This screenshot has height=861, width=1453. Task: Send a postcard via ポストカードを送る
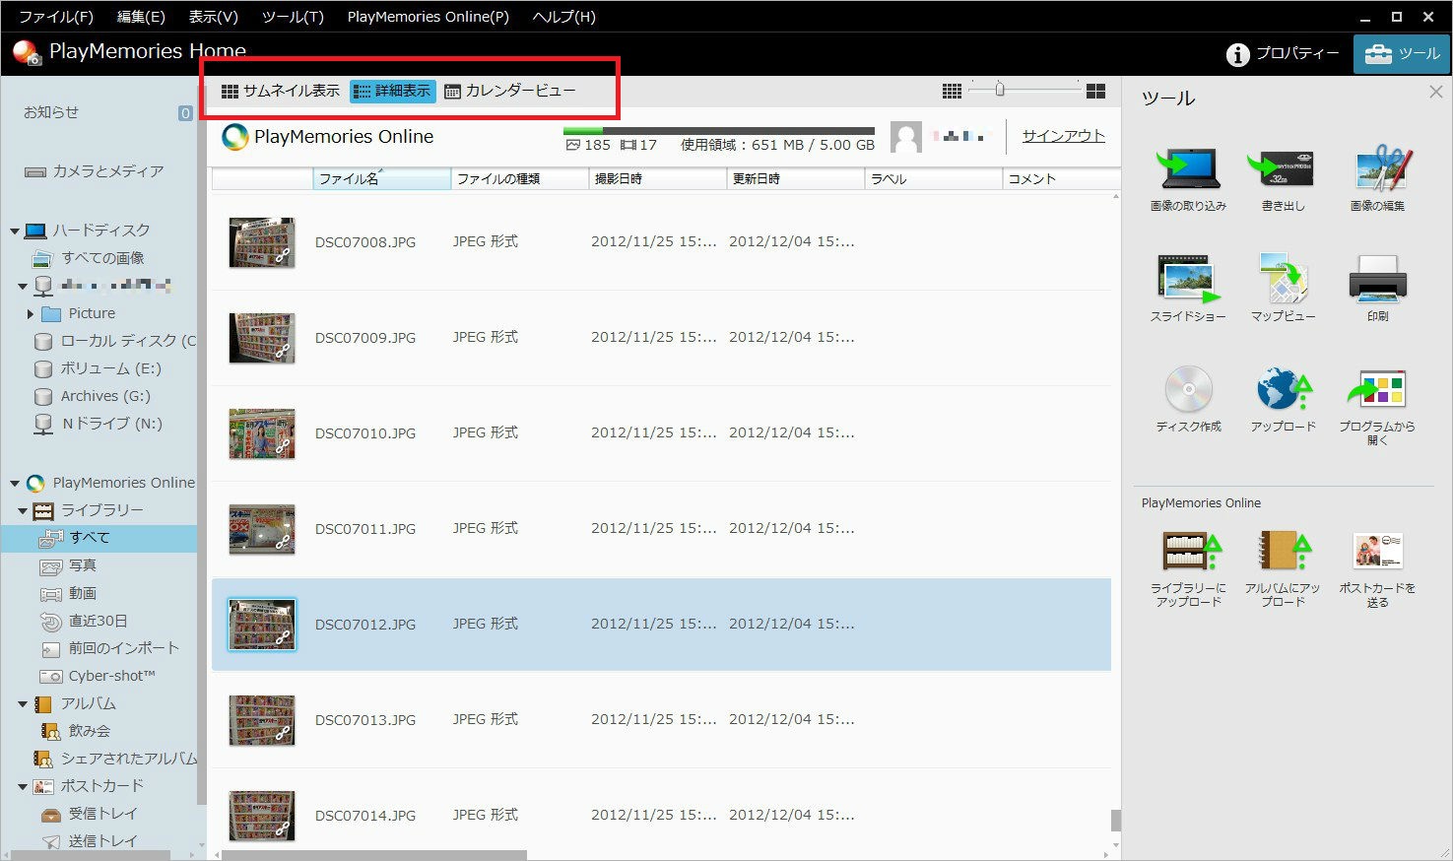tap(1377, 552)
